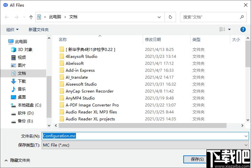Refresh the current folder

coord(170,17)
